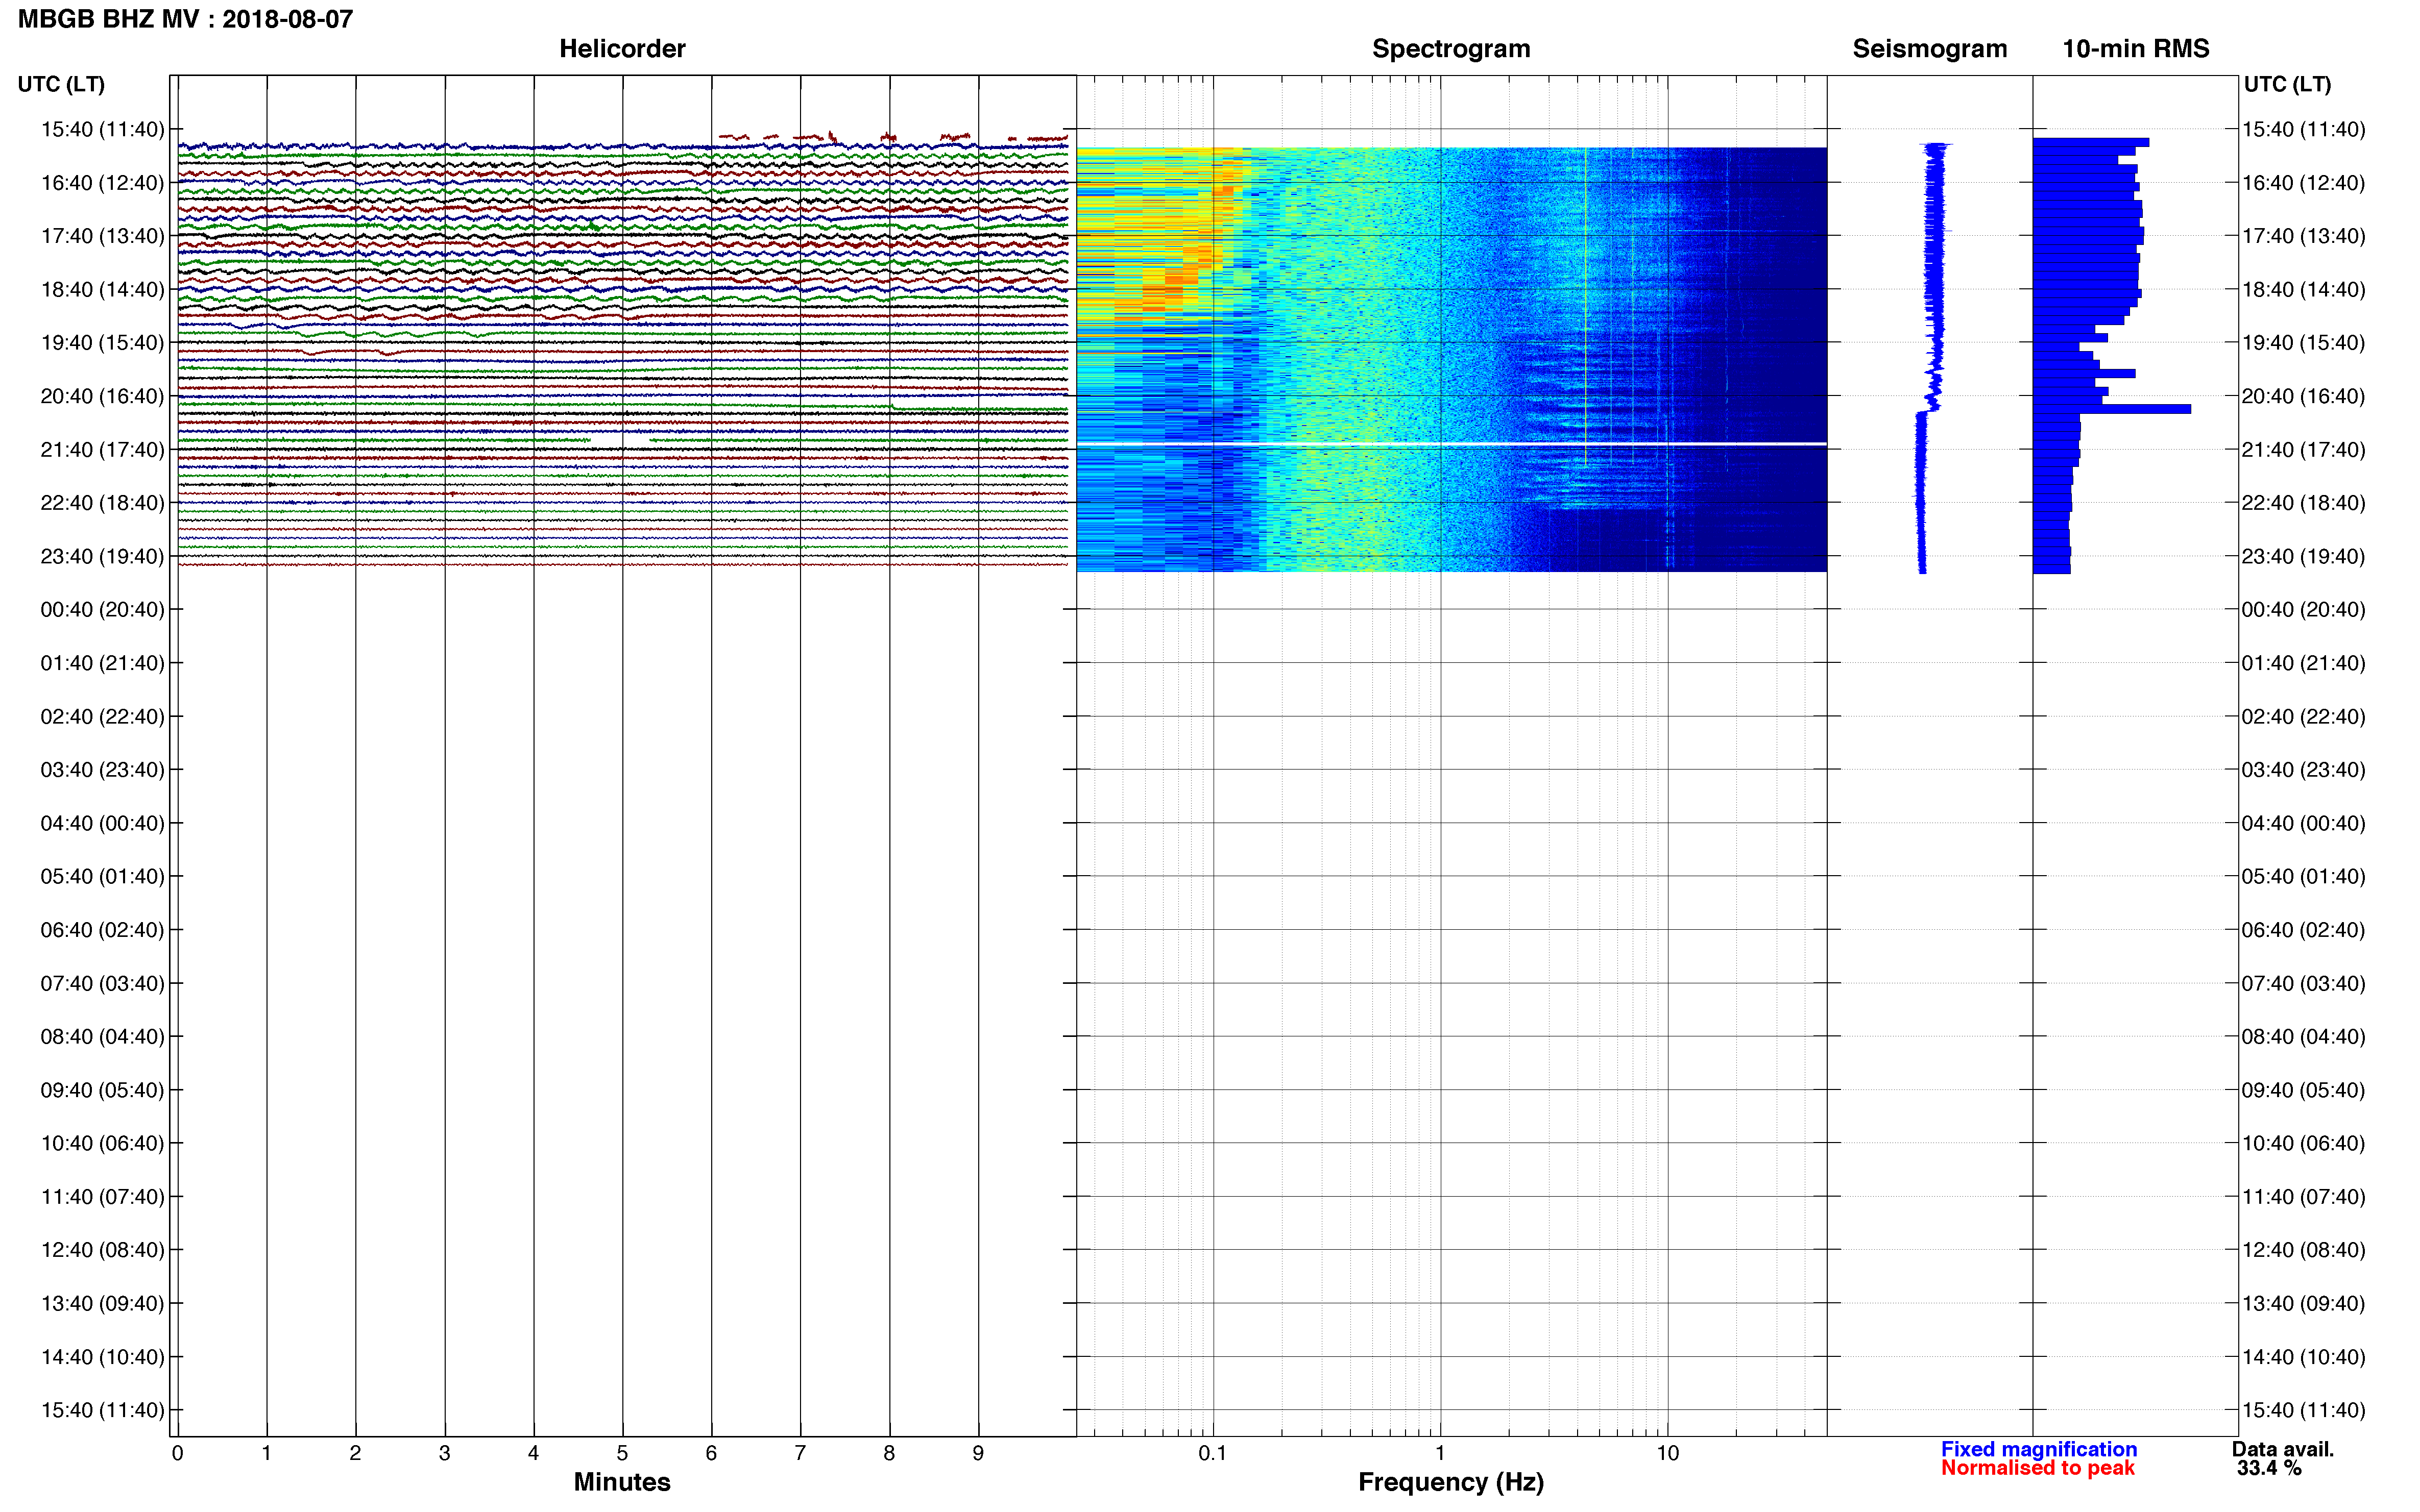The height and width of the screenshot is (1512, 2420).
Task: Click the '33.4 %' data availability value
Action: 2269,1468
